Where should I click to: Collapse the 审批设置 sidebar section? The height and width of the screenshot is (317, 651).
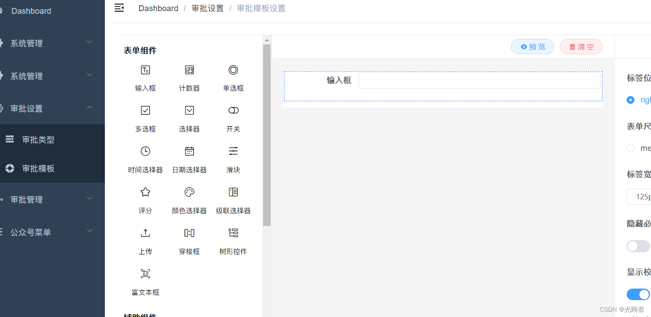52,108
